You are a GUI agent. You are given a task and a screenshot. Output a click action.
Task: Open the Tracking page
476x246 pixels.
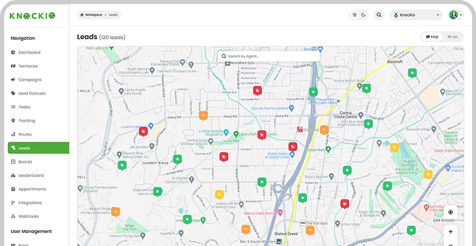(x=27, y=120)
